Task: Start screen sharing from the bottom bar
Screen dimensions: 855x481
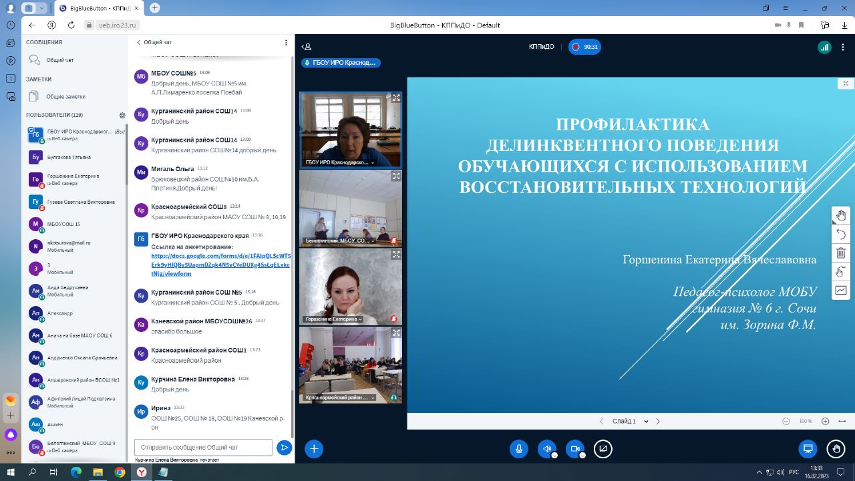Action: coord(603,449)
